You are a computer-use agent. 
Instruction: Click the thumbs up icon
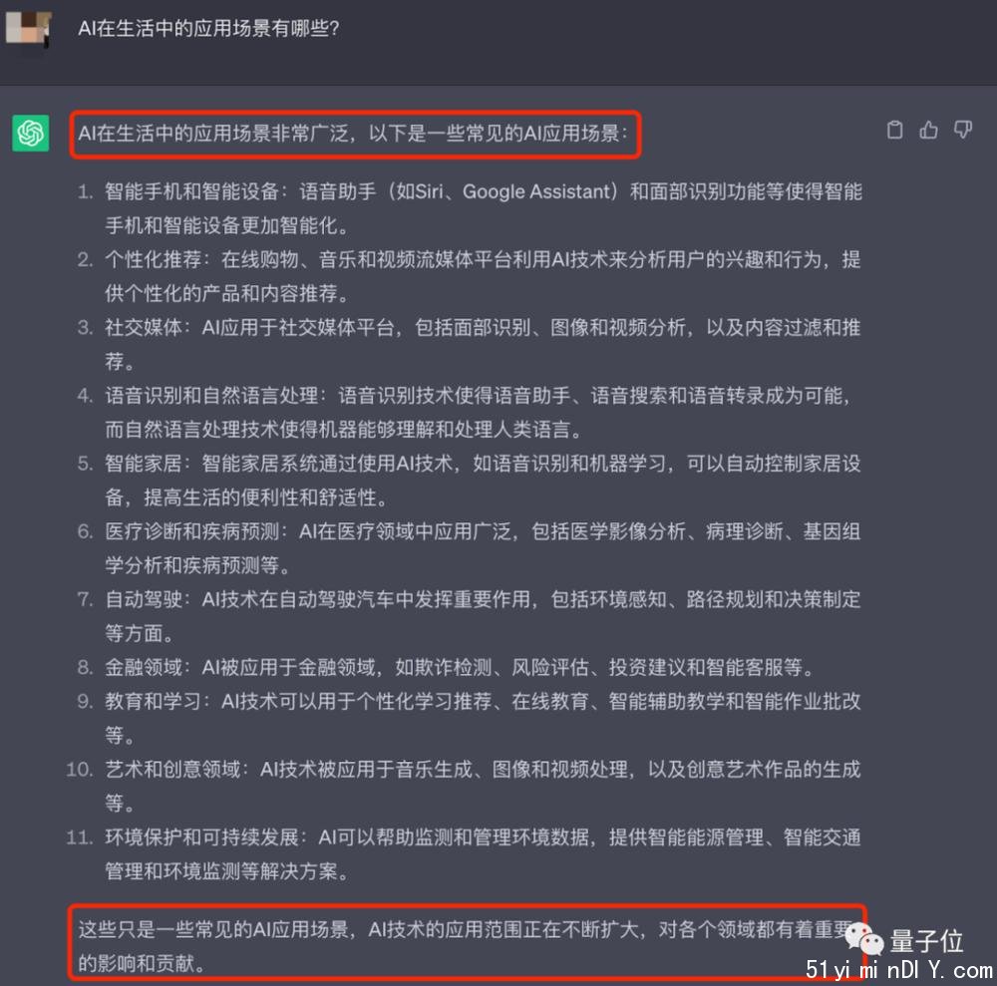929,130
